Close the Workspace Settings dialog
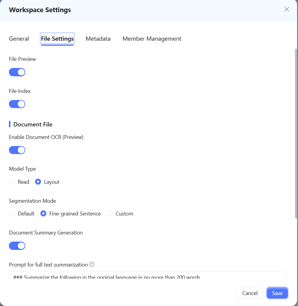The height and width of the screenshot is (306, 298). pyautogui.click(x=286, y=9)
